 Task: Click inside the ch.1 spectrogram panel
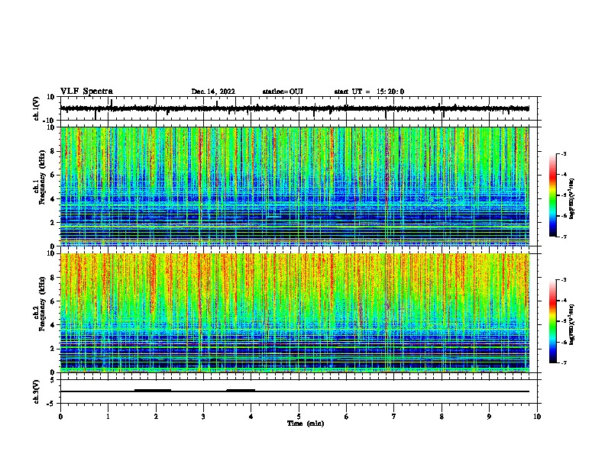294,186
